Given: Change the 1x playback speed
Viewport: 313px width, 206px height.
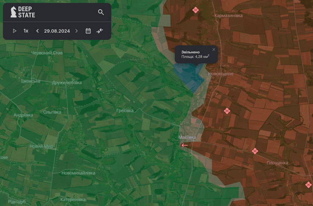Looking at the screenshot, I should point(26,31).
